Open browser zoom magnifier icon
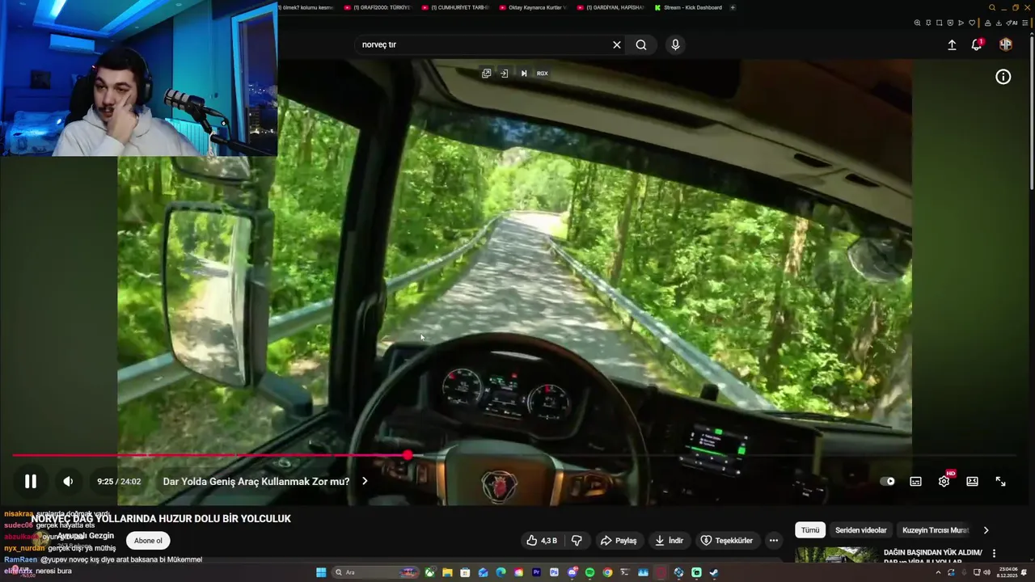This screenshot has height=582, width=1035. coord(917,23)
